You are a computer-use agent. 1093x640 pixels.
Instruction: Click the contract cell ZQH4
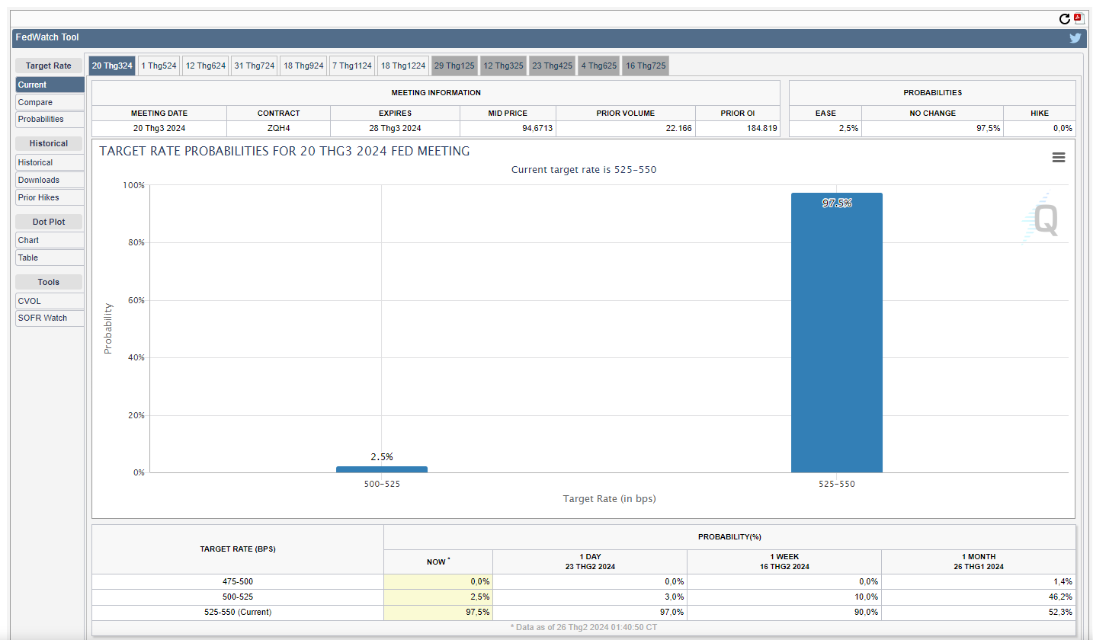pos(278,128)
